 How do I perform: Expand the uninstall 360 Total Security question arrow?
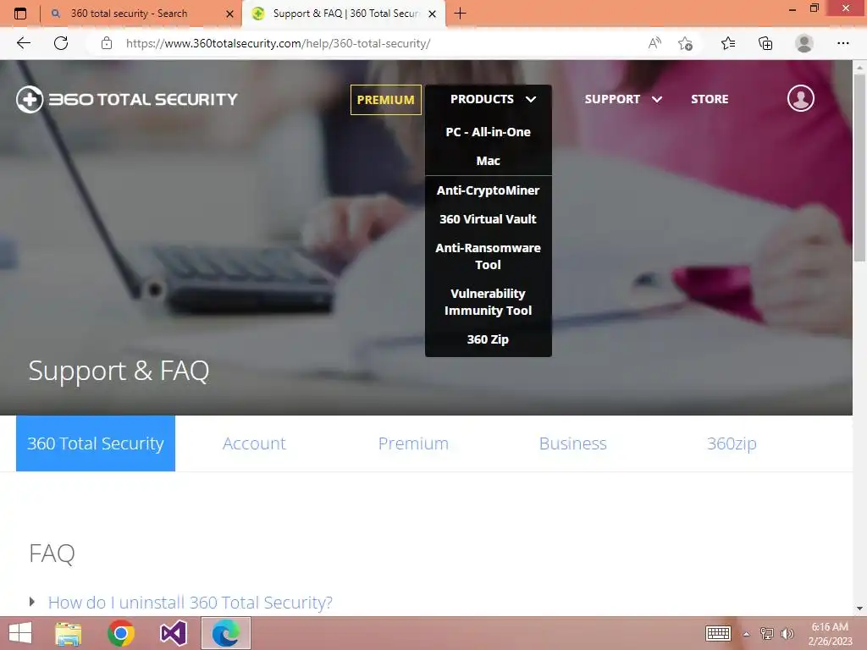[32, 602]
